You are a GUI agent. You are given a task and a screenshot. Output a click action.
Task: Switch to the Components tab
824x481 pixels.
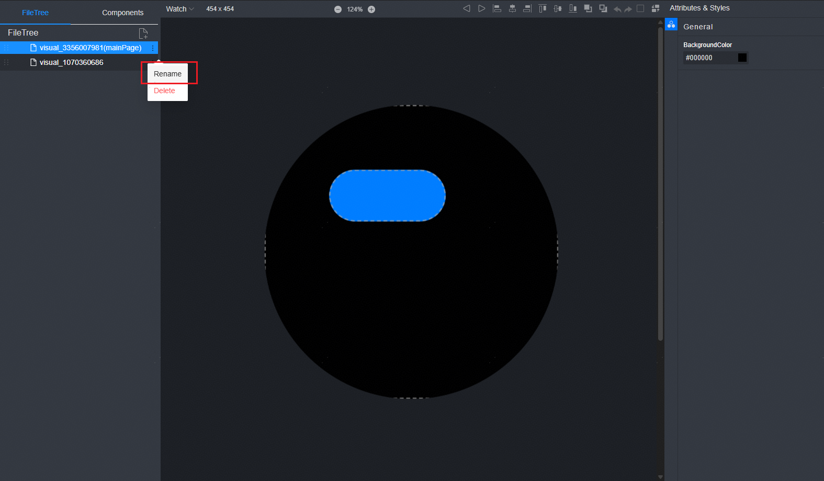[x=122, y=13]
